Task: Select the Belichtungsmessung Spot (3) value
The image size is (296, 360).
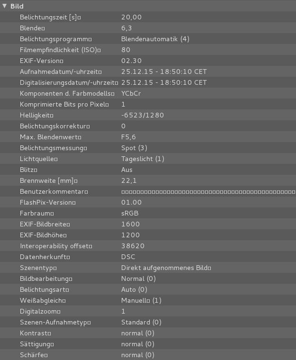Action: click(x=134, y=148)
